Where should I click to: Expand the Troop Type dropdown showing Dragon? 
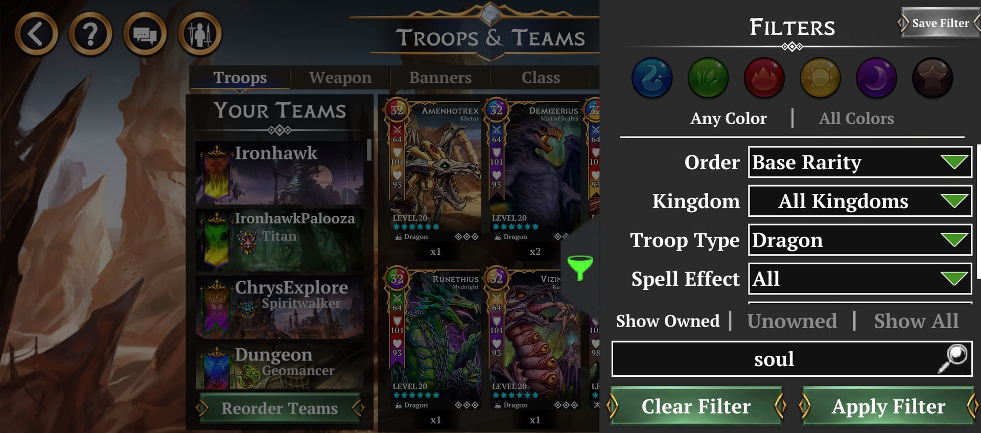coord(860,240)
